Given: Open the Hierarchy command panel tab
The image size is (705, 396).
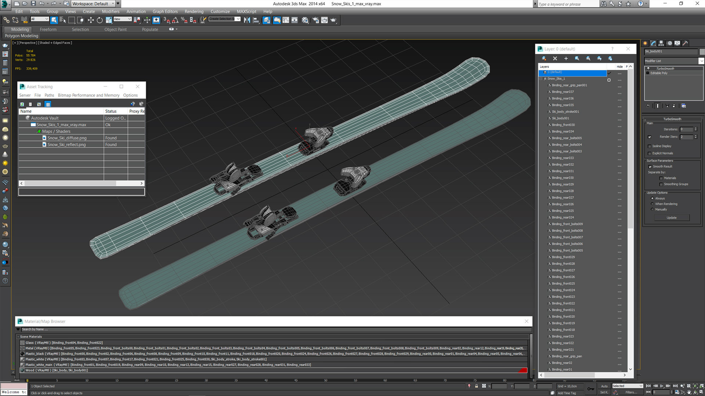Looking at the screenshot, I should [x=661, y=43].
